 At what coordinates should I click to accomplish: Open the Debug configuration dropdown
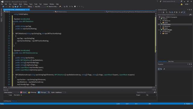[x=30, y=7]
